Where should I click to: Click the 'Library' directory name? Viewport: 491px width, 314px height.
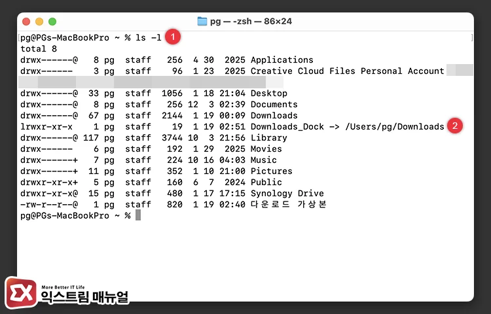(268, 138)
